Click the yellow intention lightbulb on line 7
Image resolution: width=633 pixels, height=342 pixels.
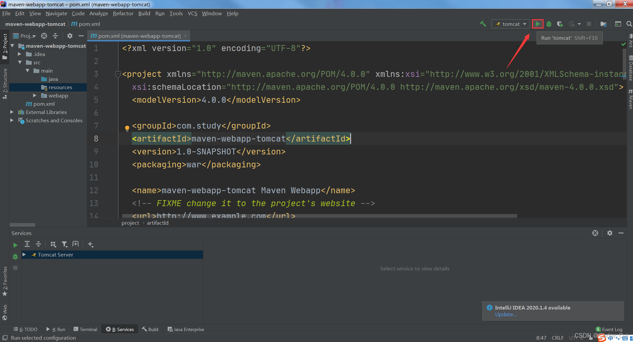click(x=127, y=128)
